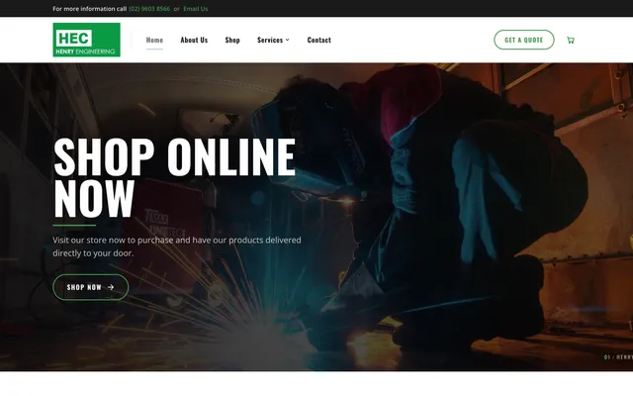This screenshot has height=396, width=633.
Task: Click the Shop Online Now headline
Action: [174, 176]
